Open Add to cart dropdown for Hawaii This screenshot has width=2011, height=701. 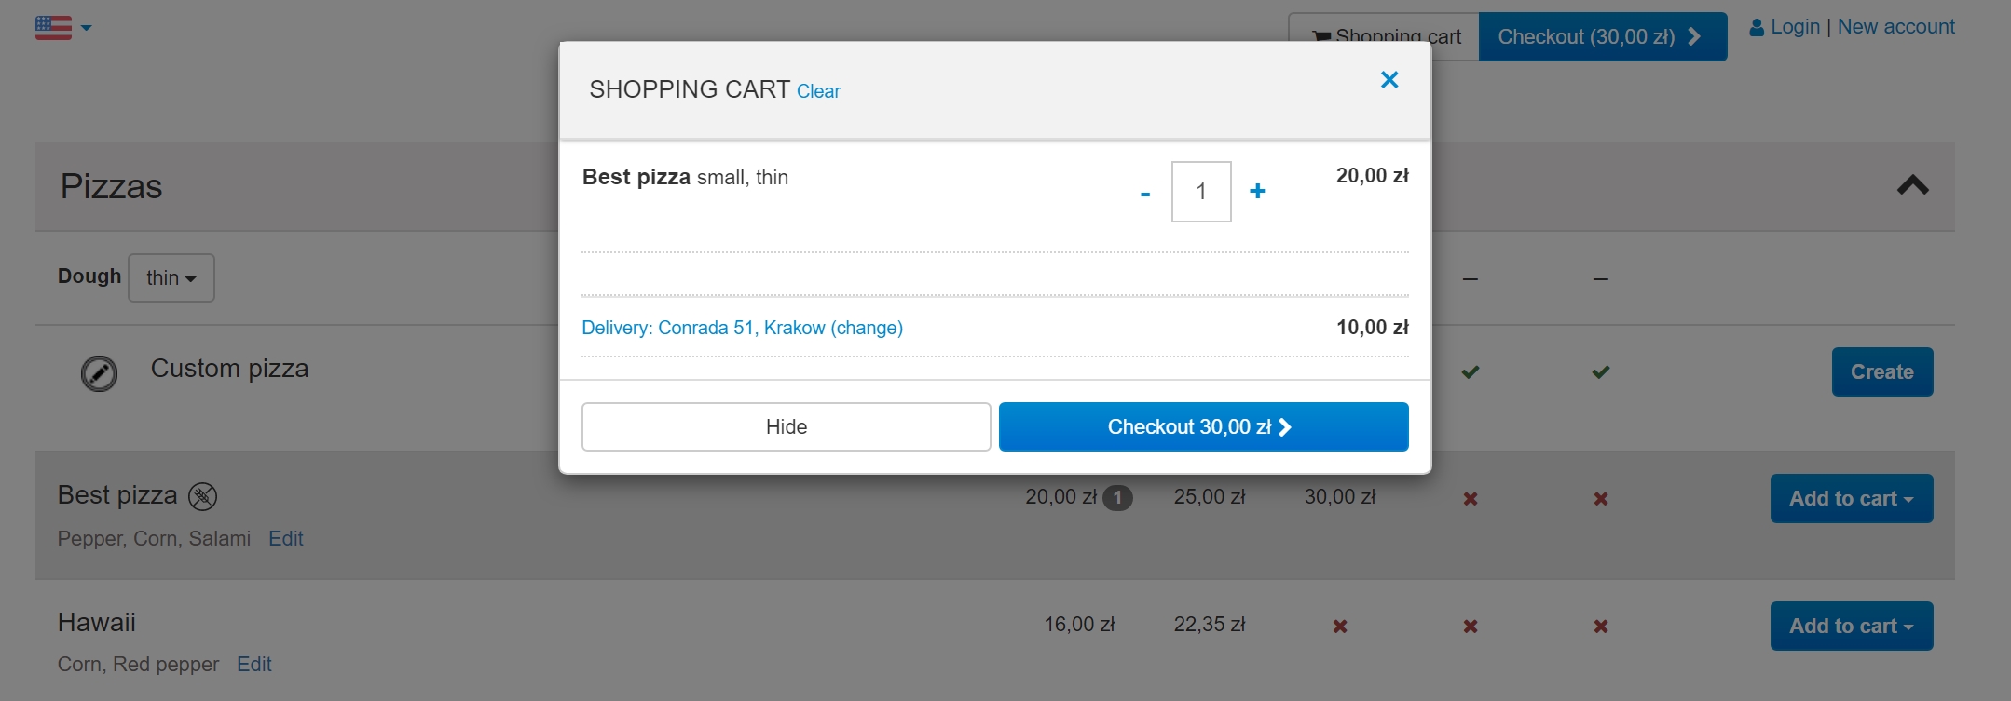click(1852, 626)
